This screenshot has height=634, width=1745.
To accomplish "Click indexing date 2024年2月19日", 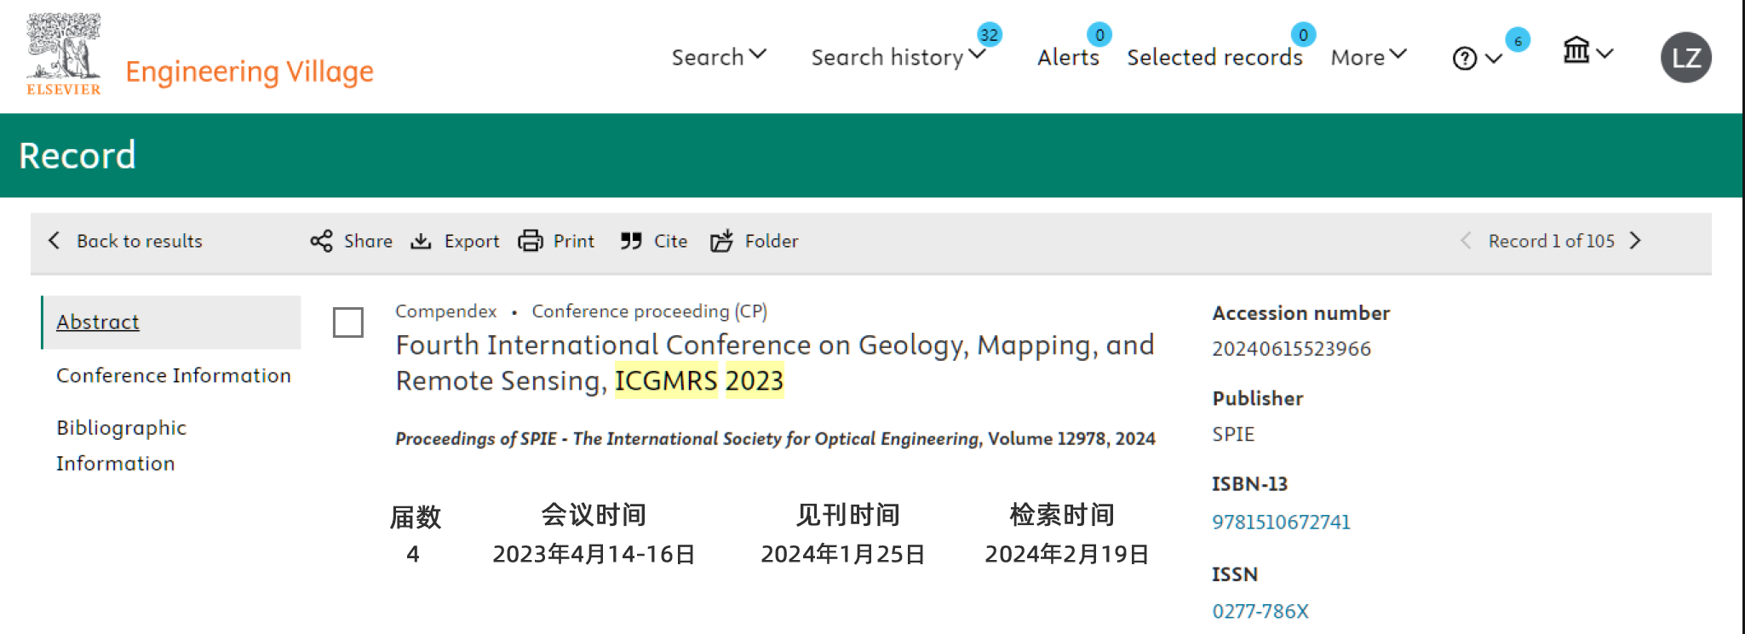I will click(1067, 554).
